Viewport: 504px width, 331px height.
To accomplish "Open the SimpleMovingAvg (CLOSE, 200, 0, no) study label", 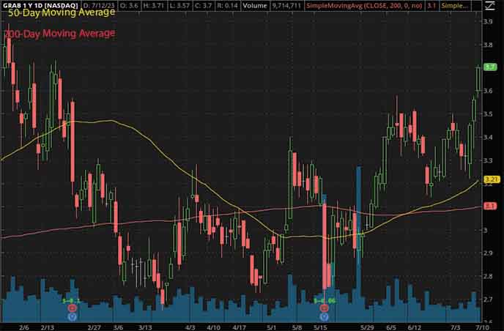I will [x=364, y=5].
